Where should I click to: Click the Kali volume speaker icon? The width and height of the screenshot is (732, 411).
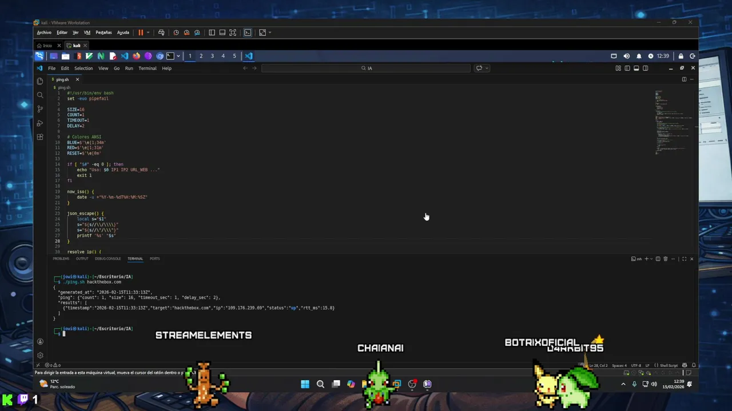(x=626, y=56)
